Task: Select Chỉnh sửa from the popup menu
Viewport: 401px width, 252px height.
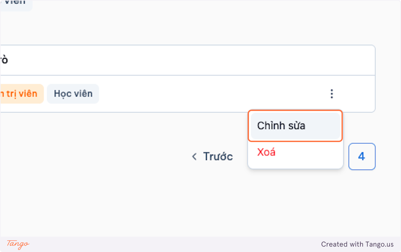Action: (x=295, y=126)
